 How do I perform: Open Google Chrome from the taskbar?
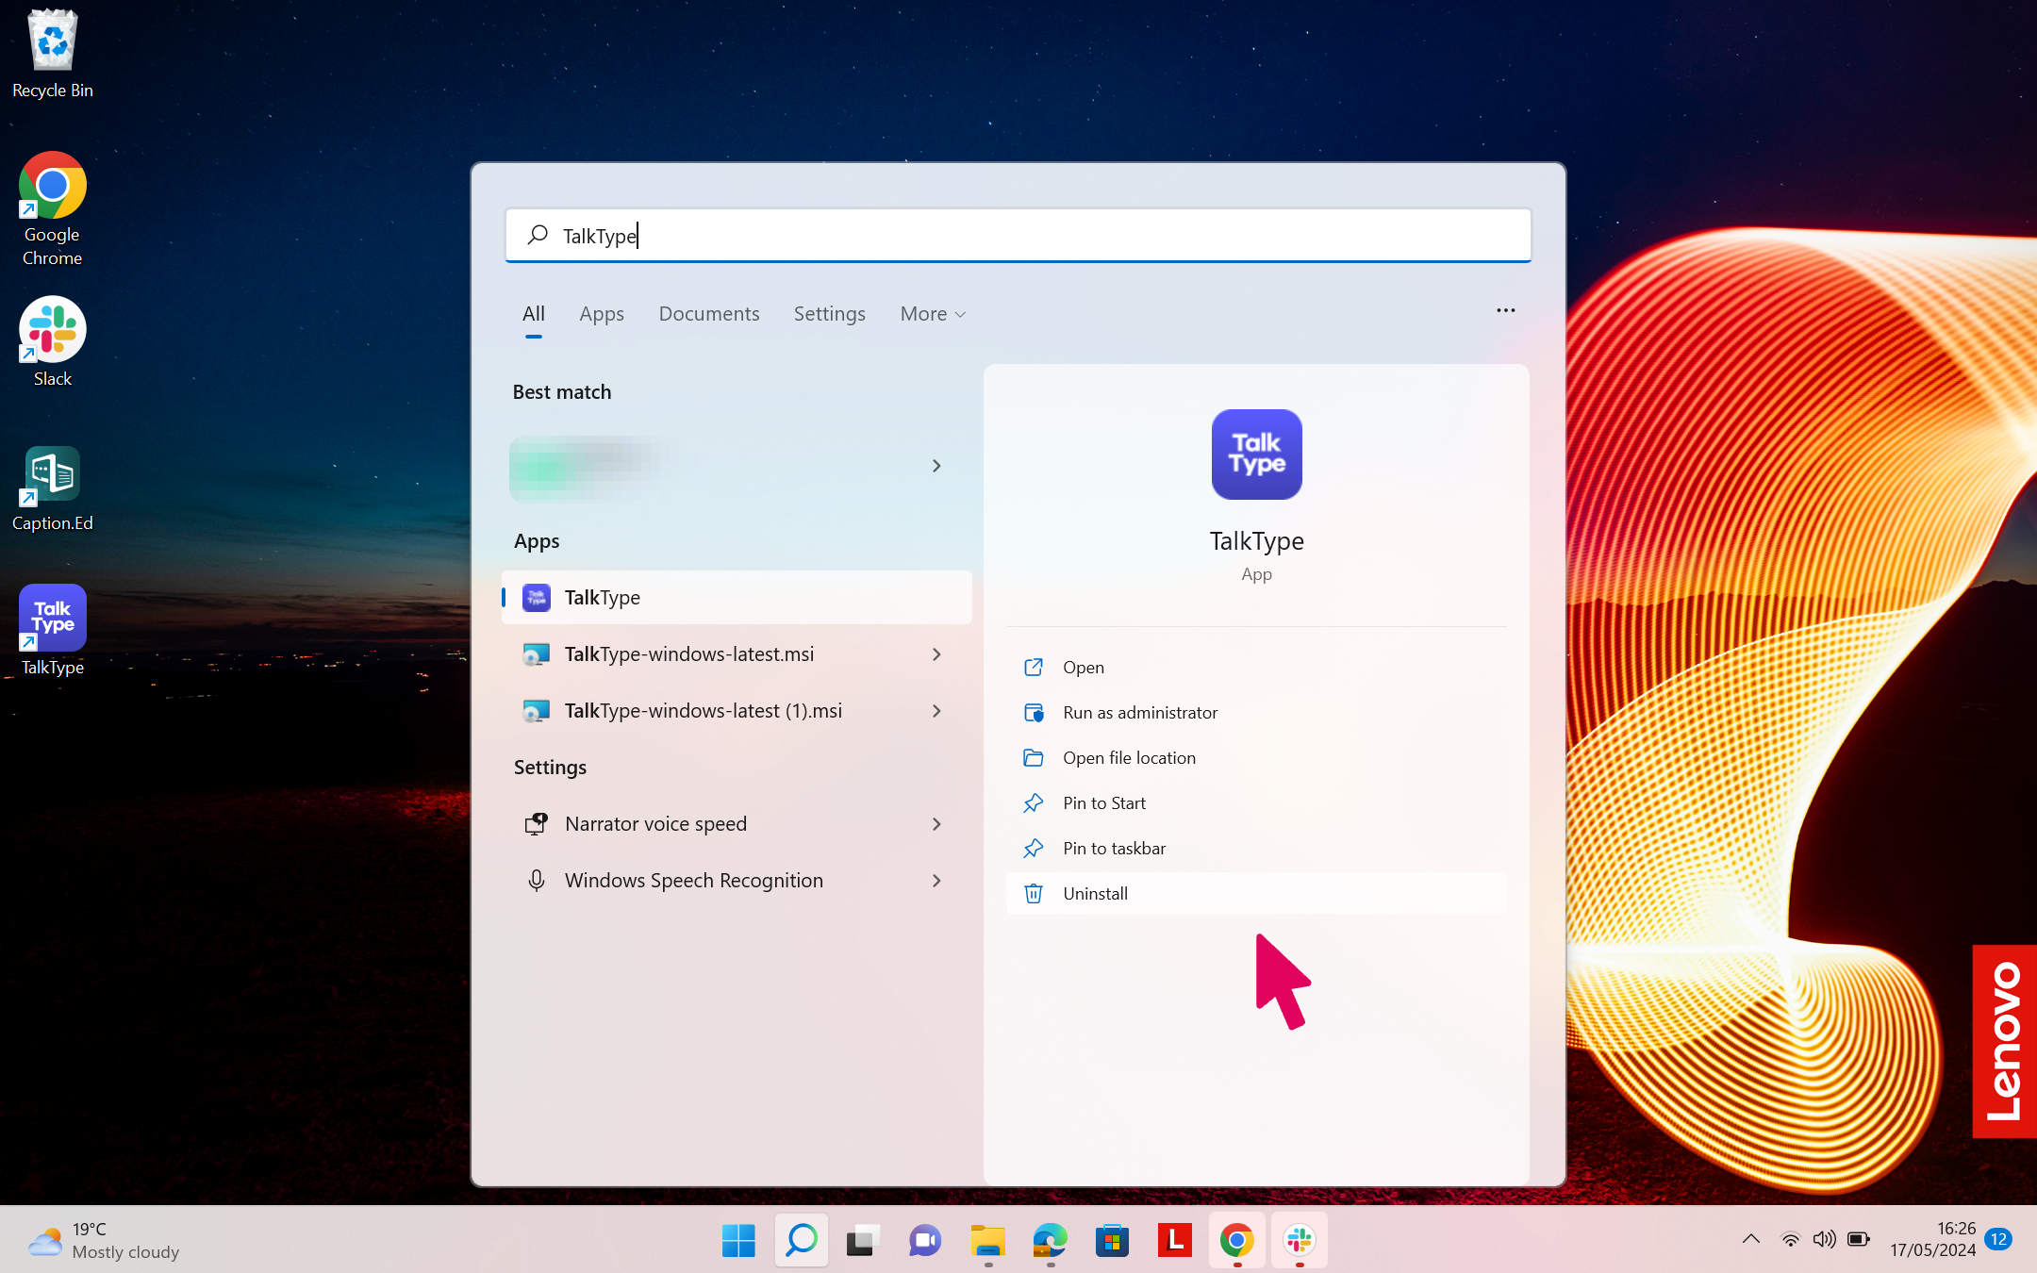pos(1236,1240)
